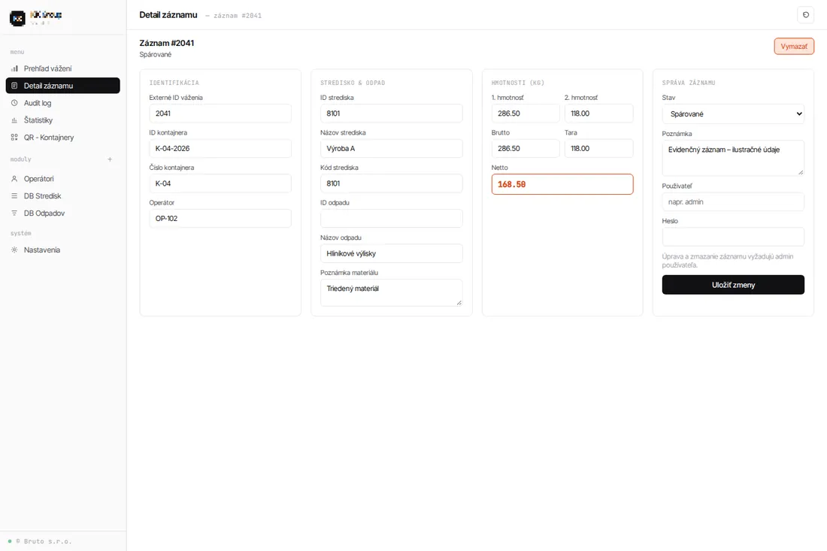Click the empty ID odpadu field

pos(392,218)
